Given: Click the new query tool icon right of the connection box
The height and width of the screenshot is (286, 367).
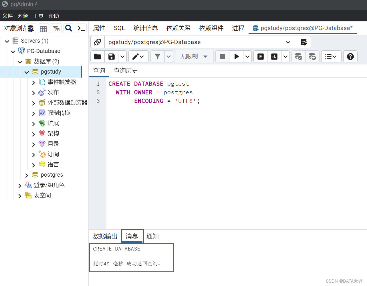Looking at the screenshot, I should (304, 42).
